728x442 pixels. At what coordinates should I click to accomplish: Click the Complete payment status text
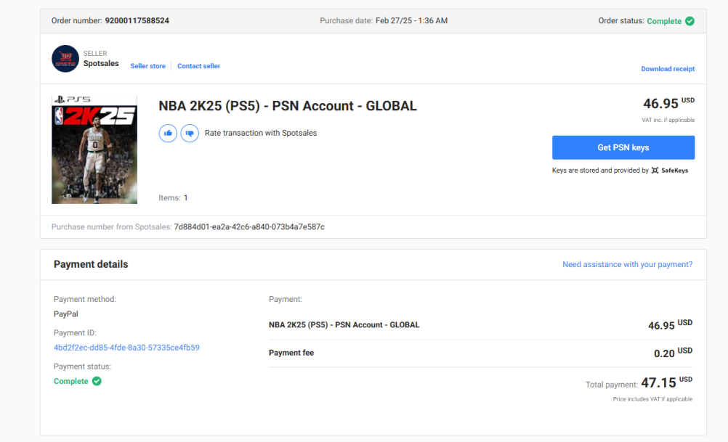click(x=70, y=381)
